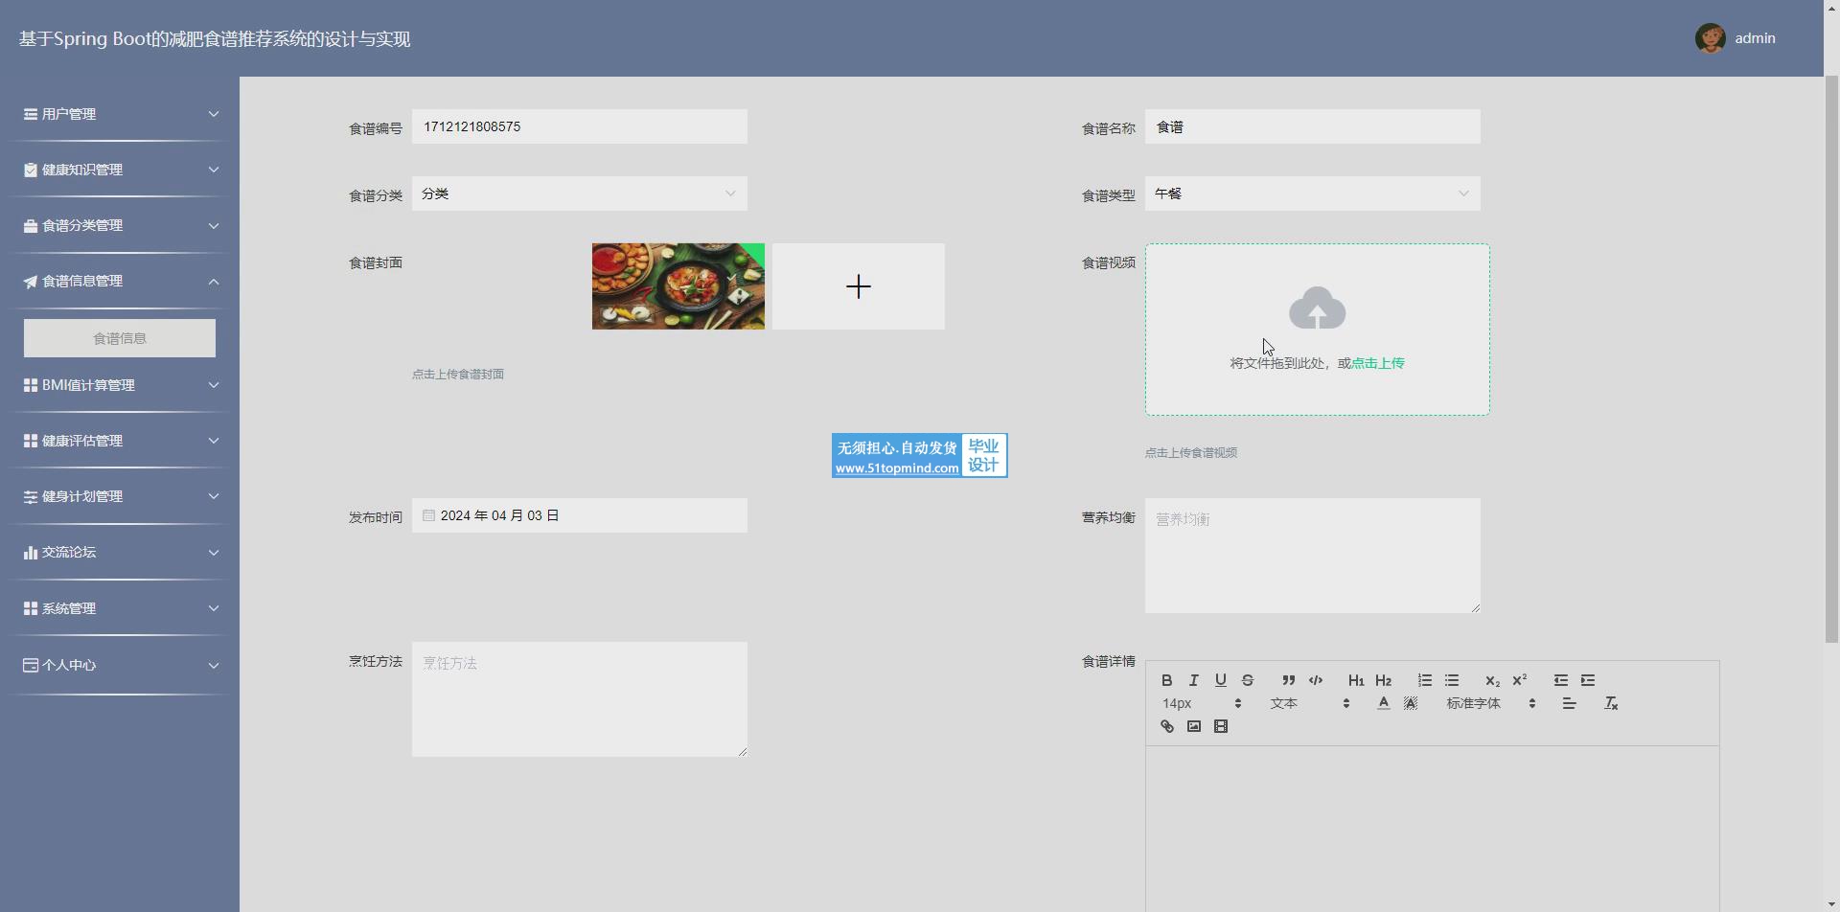Click the plus box to add a cover
This screenshot has height=912, width=1840.
click(859, 286)
